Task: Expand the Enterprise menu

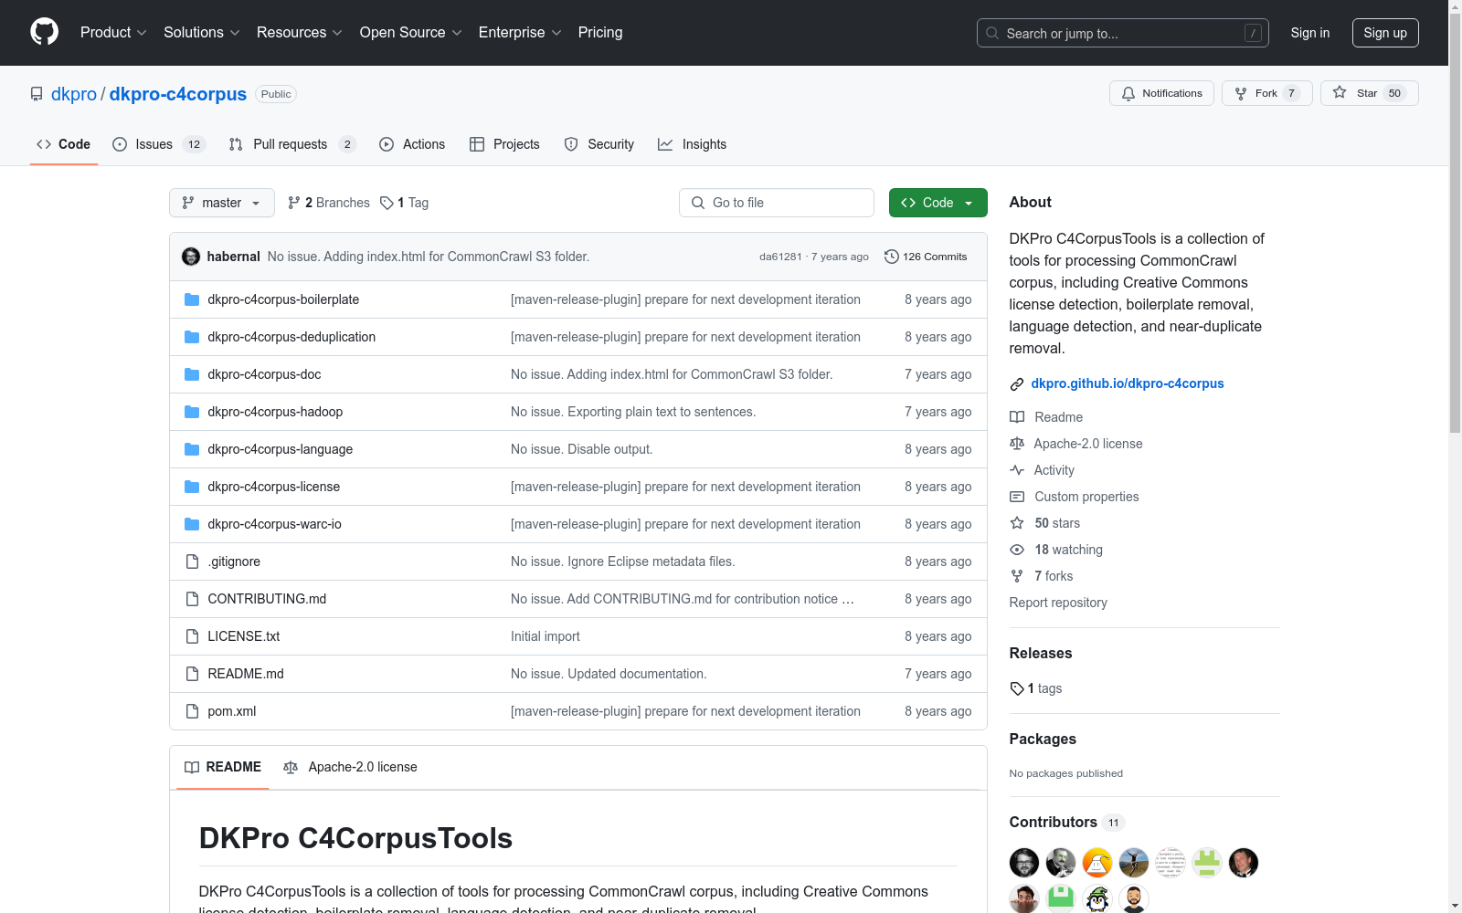Action: [x=520, y=32]
